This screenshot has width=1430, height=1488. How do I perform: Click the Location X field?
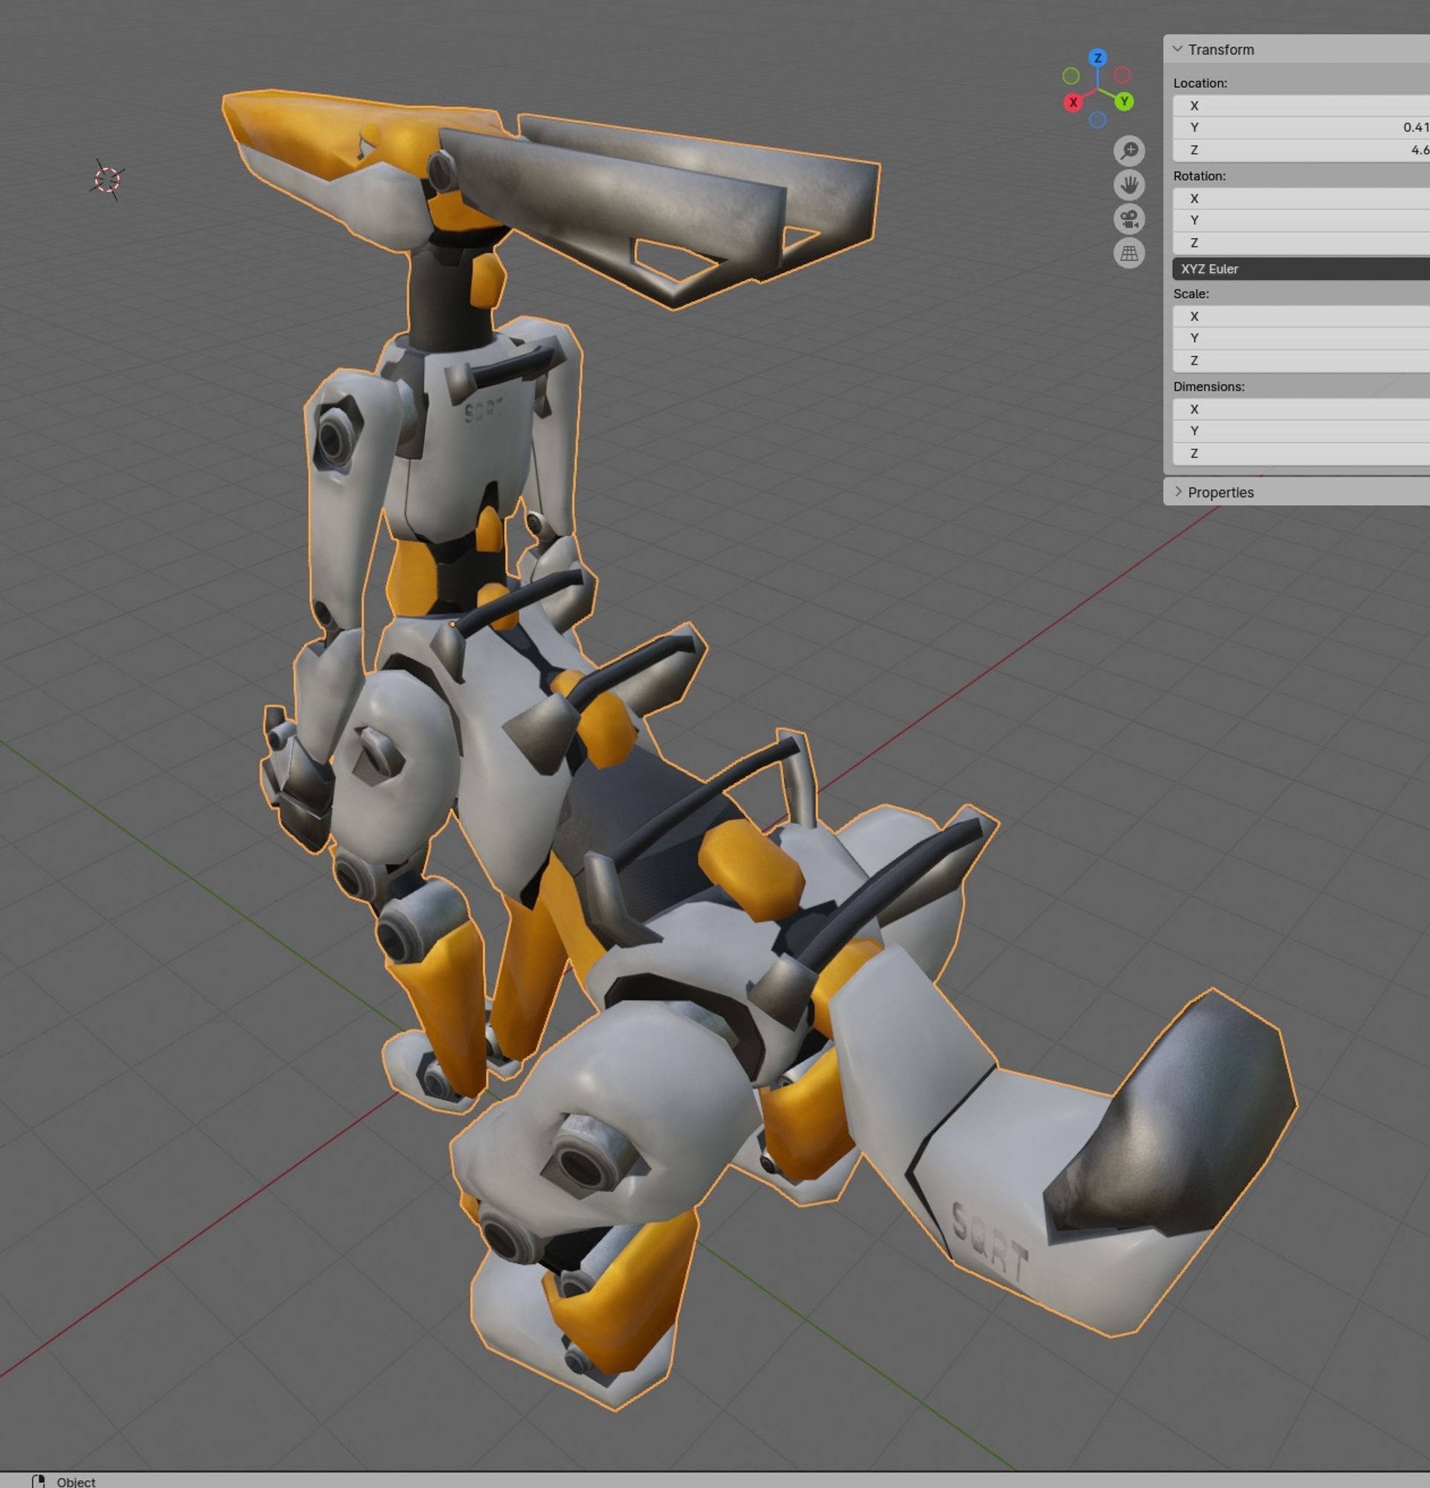(1301, 106)
